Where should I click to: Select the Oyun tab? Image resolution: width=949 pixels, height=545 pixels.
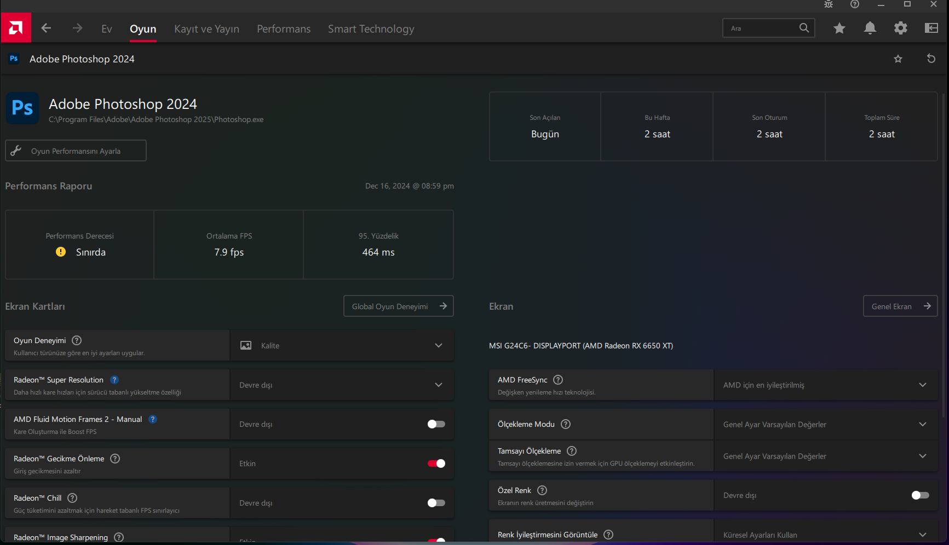pyautogui.click(x=143, y=29)
